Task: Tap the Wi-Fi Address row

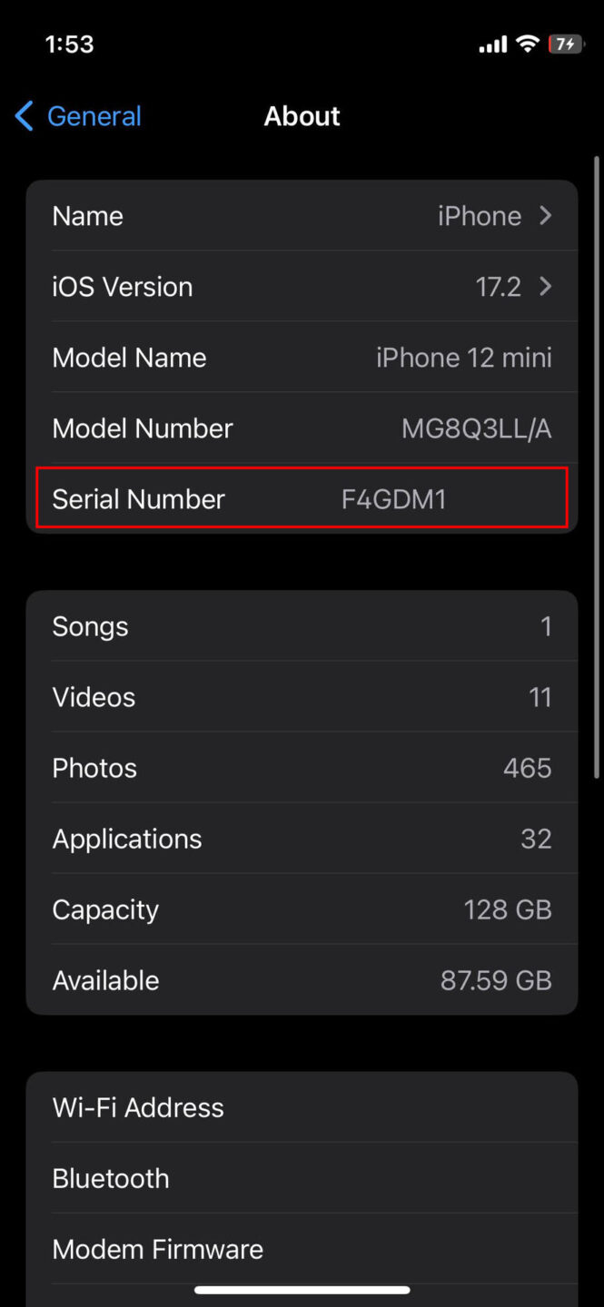Action: [x=302, y=1107]
